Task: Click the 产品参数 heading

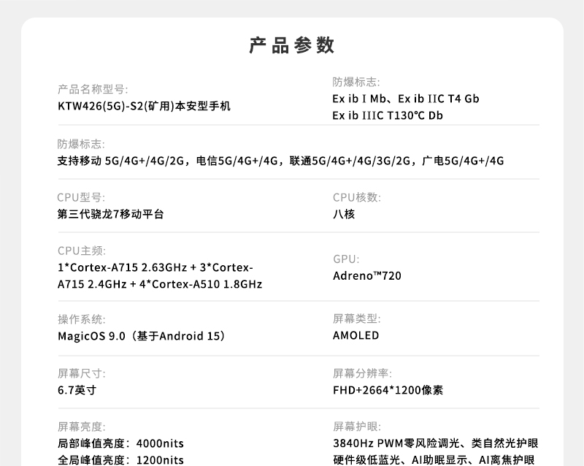Action: (x=292, y=45)
